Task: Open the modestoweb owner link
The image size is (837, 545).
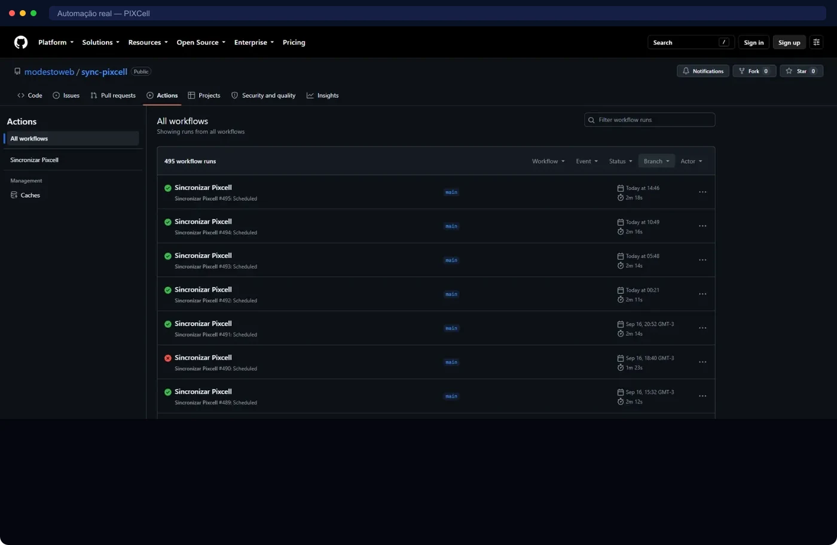Action: coord(49,72)
